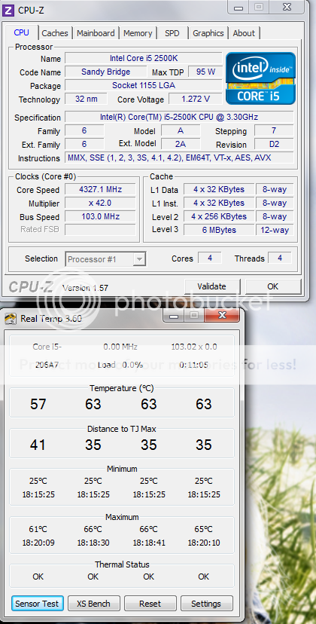The height and width of the screenshot is (624, 316).
Task: Click the 103.02 x 0.0 reading in Real Temp
Action: tap(194, 347)
